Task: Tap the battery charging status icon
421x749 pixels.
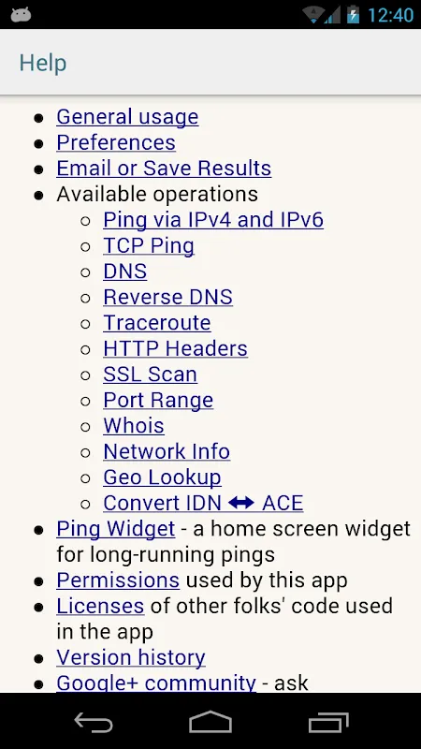Action: [353, 15]
